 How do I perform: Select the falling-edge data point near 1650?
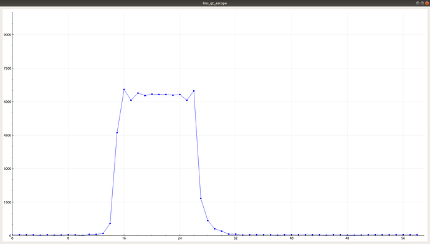(x=201, y=199)
